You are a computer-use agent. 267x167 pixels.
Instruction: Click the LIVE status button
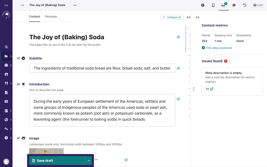point(258,5)
